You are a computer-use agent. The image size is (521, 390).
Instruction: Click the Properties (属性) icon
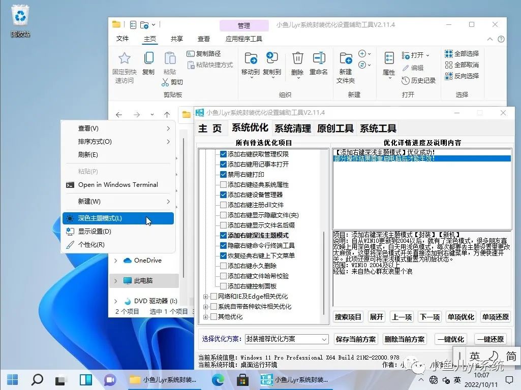click(x=389, y=58)
